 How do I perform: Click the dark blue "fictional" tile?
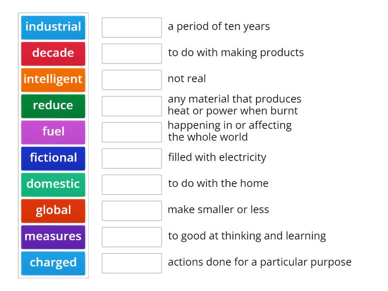point(53,158)
